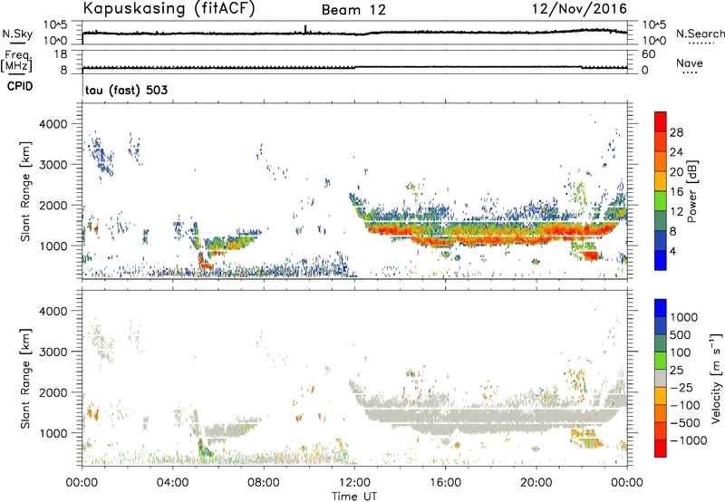The image size is (725, 502).
Task: Select the 20:00 time tick label
Action: (536, 483)
